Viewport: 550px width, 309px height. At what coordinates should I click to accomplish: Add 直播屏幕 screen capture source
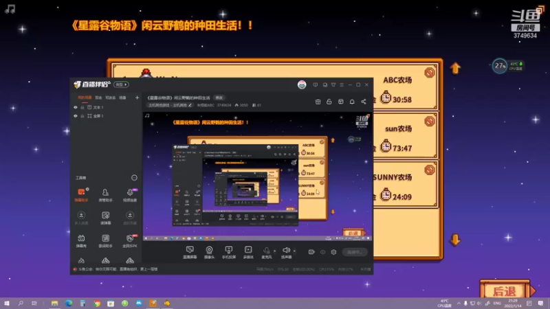pos(190,252)
